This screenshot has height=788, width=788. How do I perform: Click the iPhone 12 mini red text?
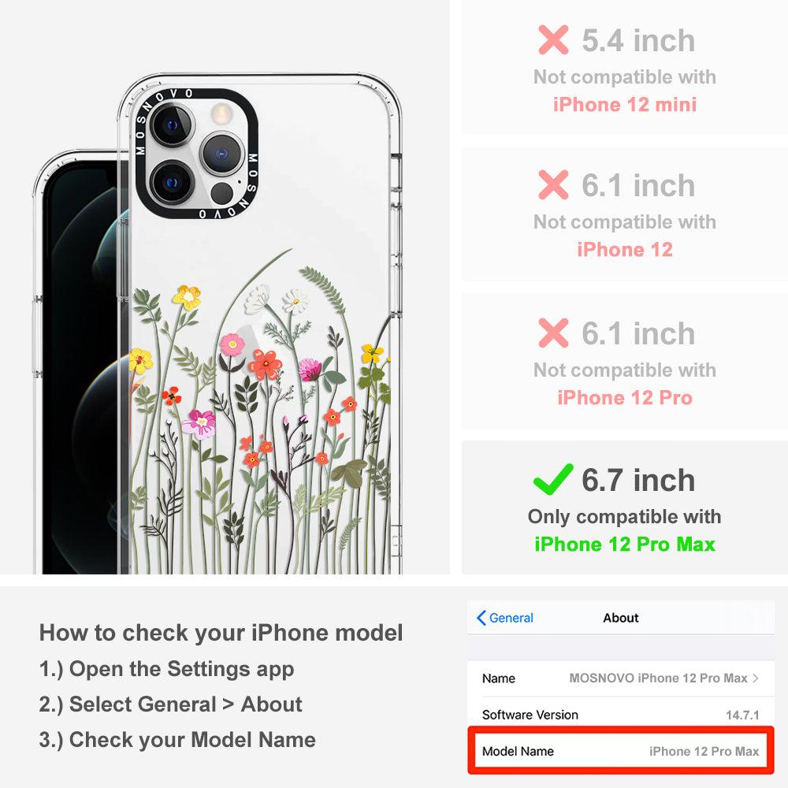625,105
